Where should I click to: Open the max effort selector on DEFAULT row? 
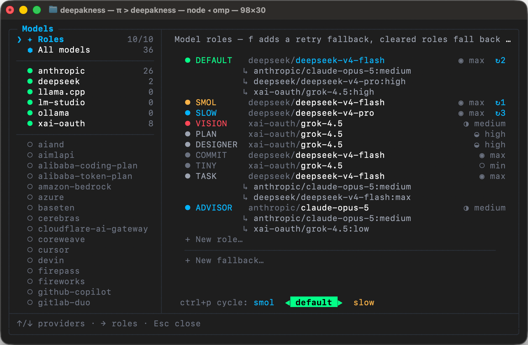click(471, 60)
